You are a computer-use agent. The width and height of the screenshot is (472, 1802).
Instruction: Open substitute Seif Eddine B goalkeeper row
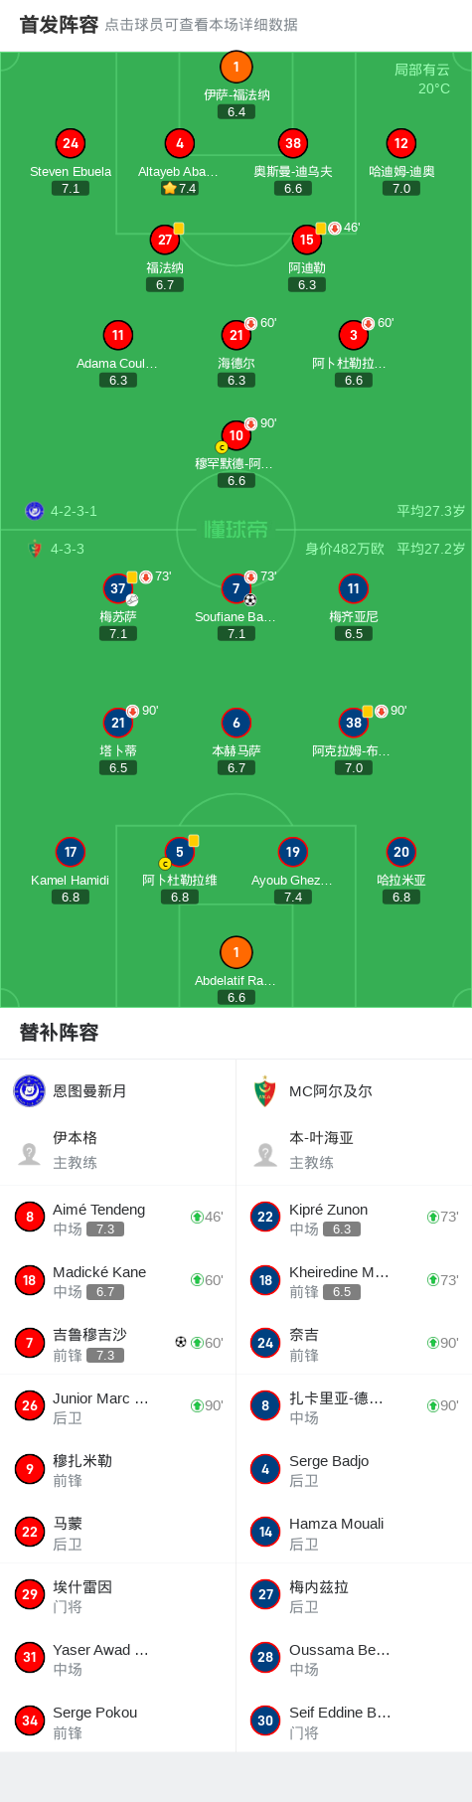[354, 1720]
